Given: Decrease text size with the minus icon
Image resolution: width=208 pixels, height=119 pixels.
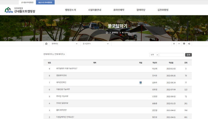Looking at the screenshot, I should click(x=179, y=44).
